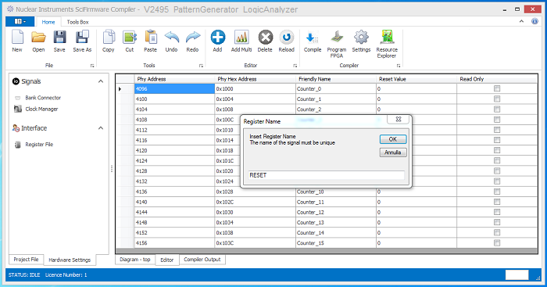Sort by Phy Address column header
Image resolution: width=547 pixels, height=287 pixels.
[x=174, y=79]
